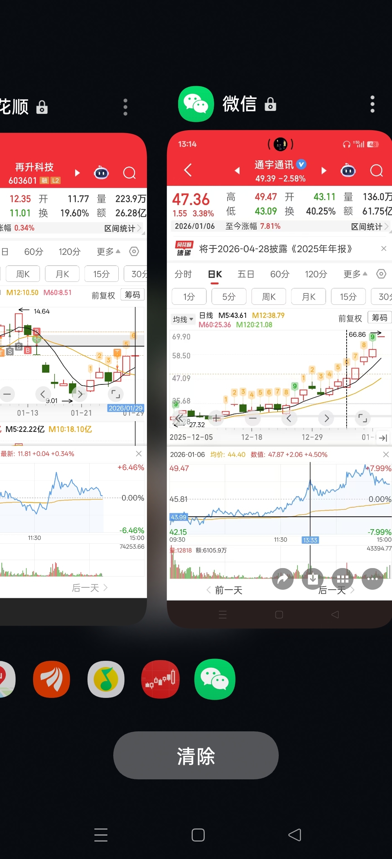Expand the 更多 dropdown in the 同花顺 card
The image size is (392, 859).
pyautogui.click(x=108, y=252)
